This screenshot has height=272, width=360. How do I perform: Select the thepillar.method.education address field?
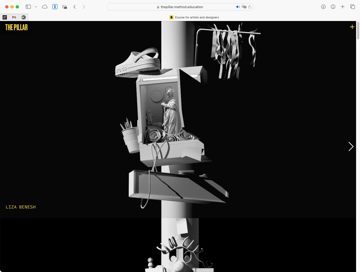point(180,7)
